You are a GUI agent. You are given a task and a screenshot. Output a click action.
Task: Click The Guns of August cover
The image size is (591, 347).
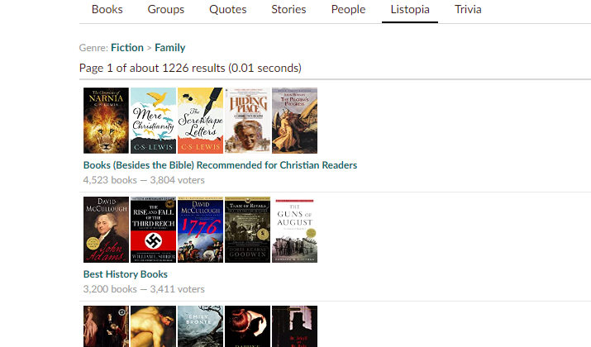pos(294,230)
